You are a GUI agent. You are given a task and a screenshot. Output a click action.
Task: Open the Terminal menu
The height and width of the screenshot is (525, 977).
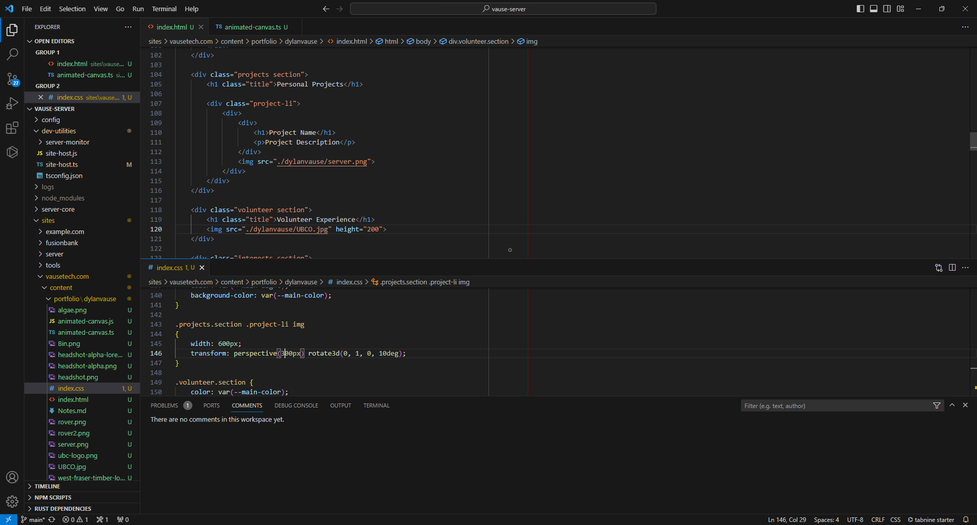tap(164, 9)
